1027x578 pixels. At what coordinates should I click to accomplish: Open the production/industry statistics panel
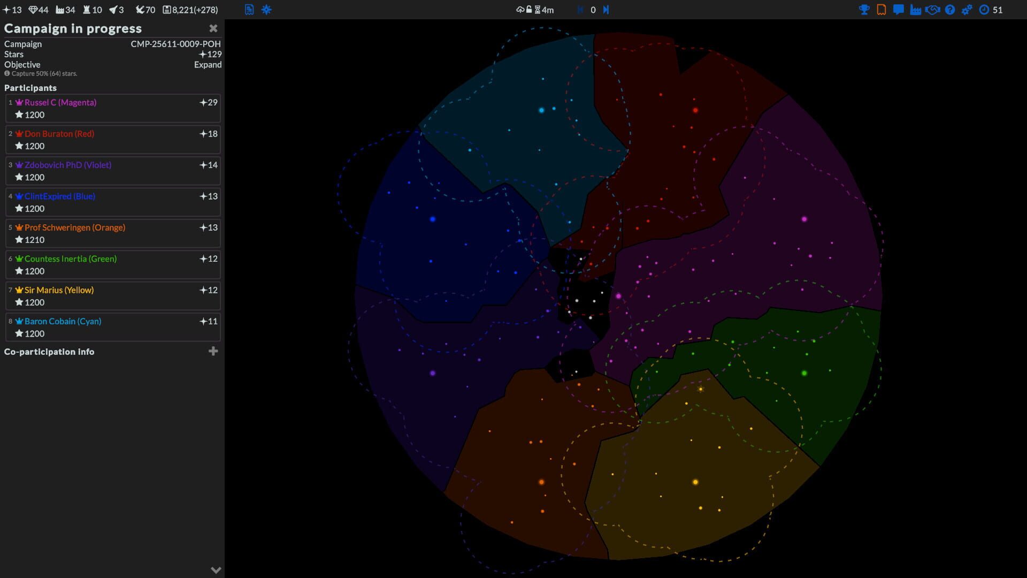[916, 10]
